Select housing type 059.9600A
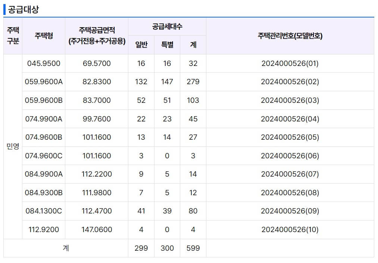 44,82
